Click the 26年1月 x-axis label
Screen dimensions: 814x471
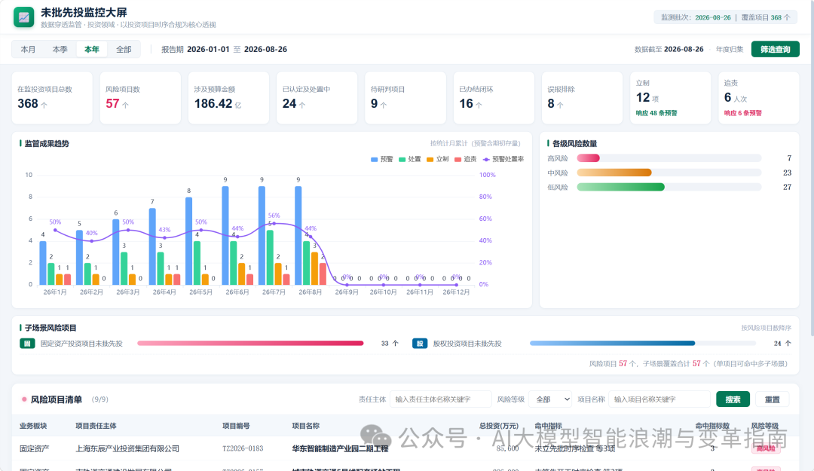55,292
